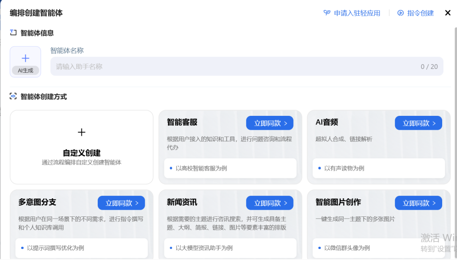Select the 以高校智能客服为例 example

[x=230, y=168]
